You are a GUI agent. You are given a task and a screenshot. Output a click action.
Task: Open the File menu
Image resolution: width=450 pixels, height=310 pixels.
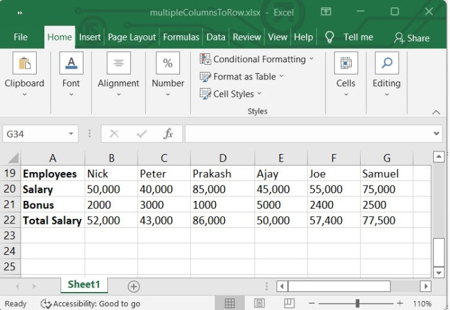click(21, 37)
